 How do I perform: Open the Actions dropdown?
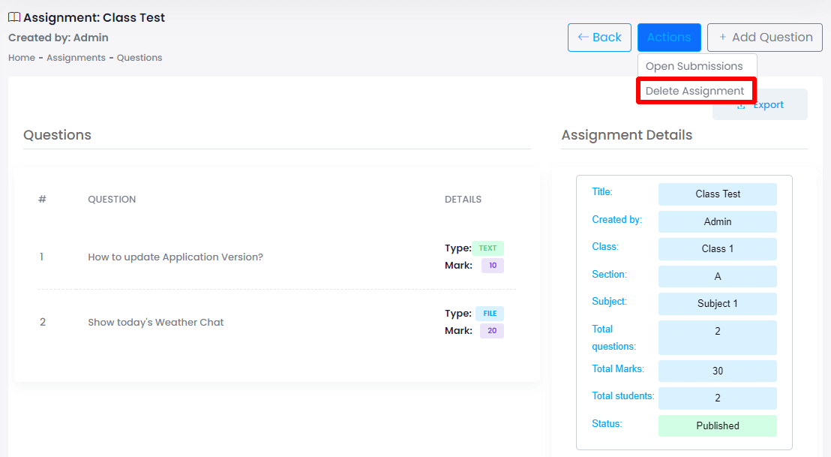point(668,38)
